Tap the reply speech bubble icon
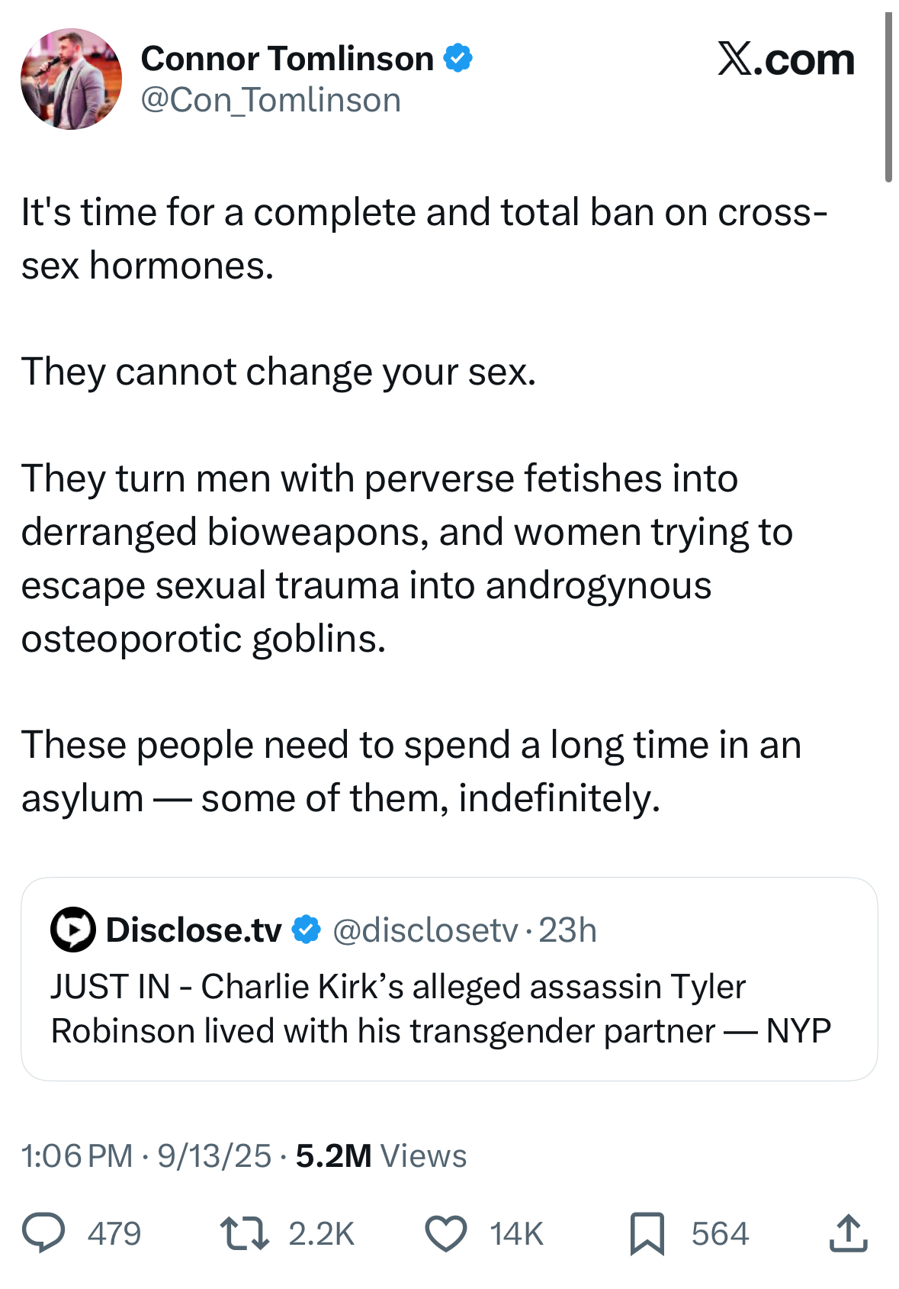The image size is (899, 1289). [x=43, y=1233]
